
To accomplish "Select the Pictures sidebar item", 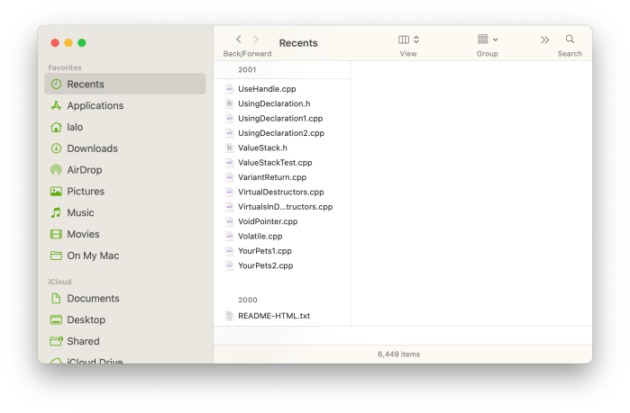I will [86, 192].
